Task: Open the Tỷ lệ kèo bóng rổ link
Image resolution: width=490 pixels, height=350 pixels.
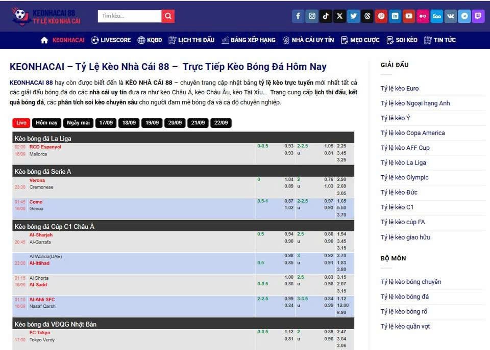Action: tap(404, 312)
